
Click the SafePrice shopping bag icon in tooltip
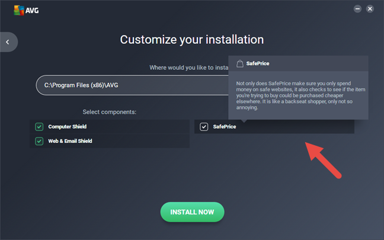[x=240, y=63]
